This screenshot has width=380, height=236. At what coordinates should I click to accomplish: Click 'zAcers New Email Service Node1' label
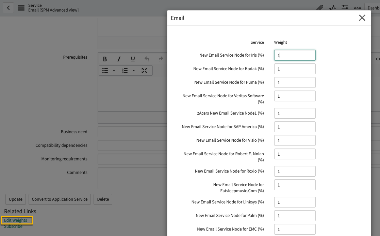230,113
